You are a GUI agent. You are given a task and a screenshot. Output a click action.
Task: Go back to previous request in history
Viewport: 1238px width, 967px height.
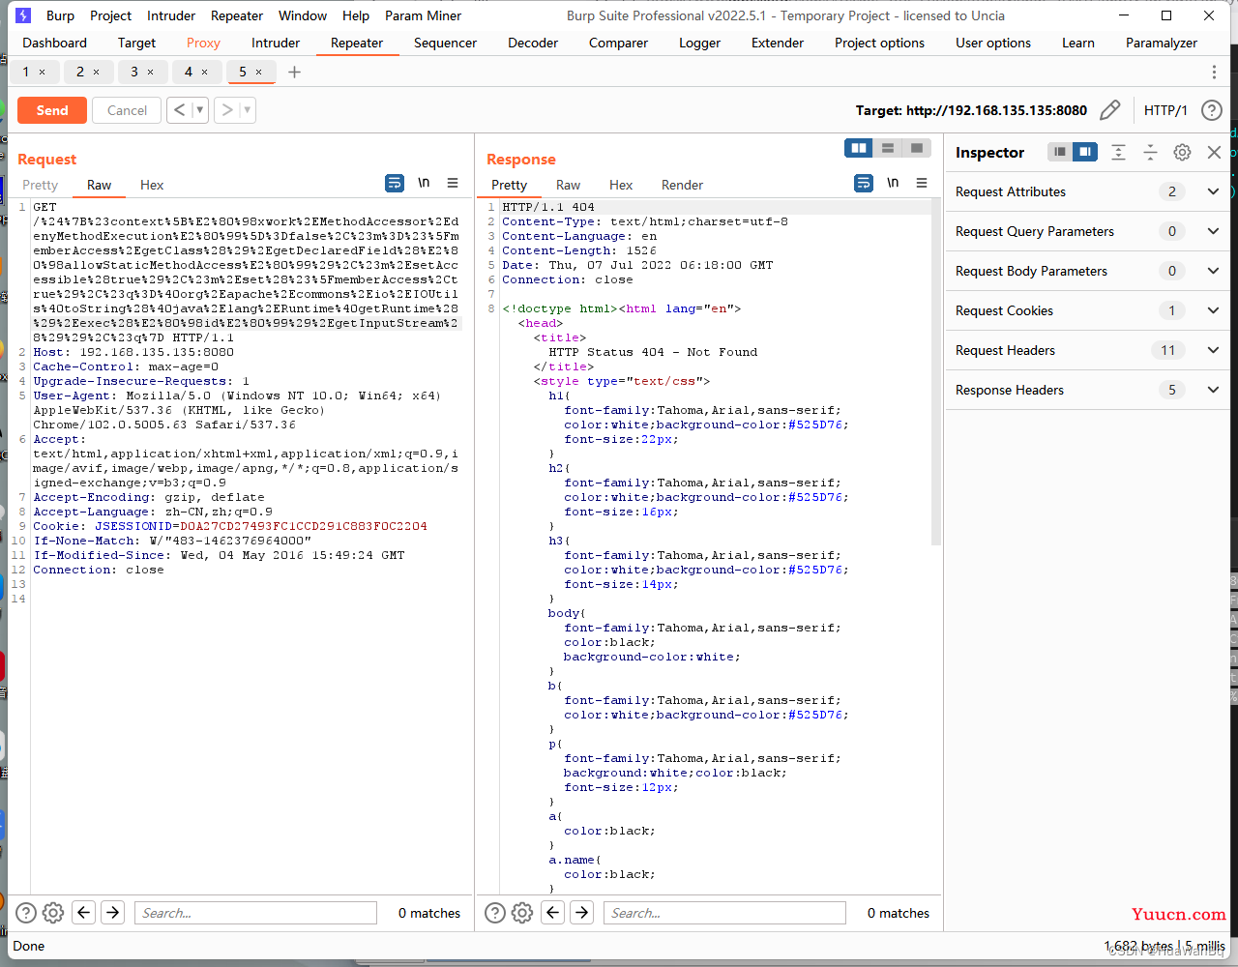tap(179, 110)
